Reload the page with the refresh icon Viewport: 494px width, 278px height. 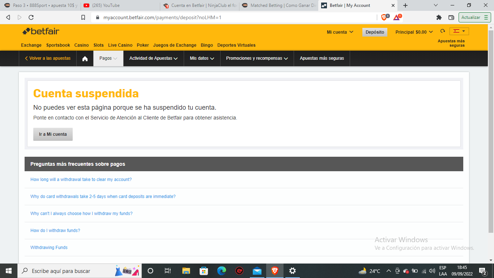(x=31, y=17)
